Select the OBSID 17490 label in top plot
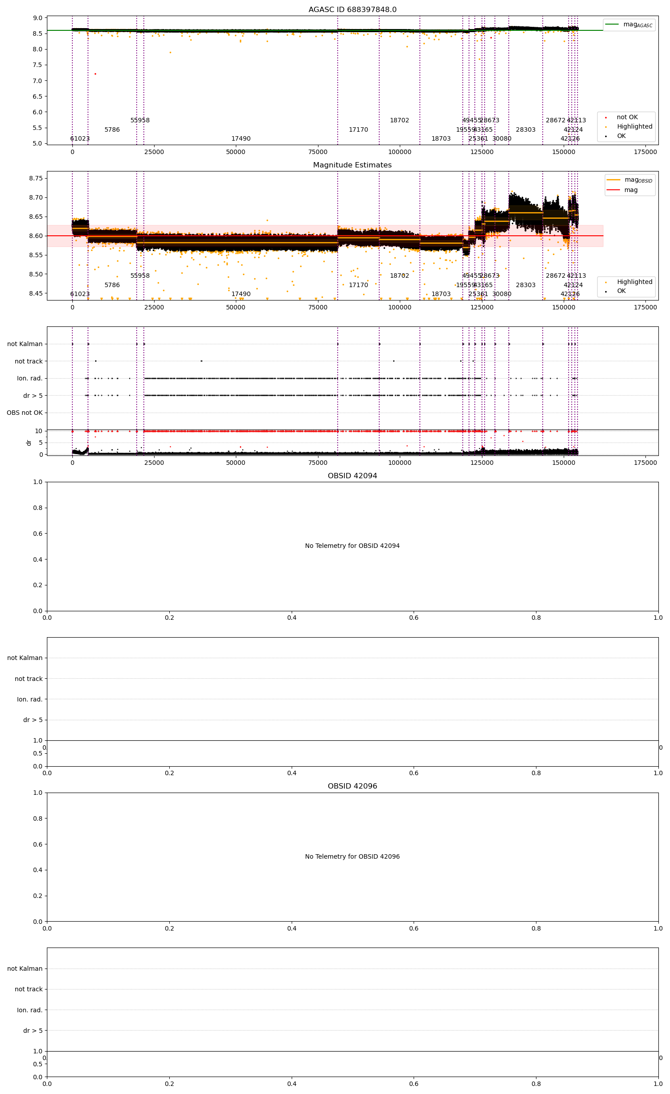Screen dimensions: 670x1094 click(x=241, y=139)
